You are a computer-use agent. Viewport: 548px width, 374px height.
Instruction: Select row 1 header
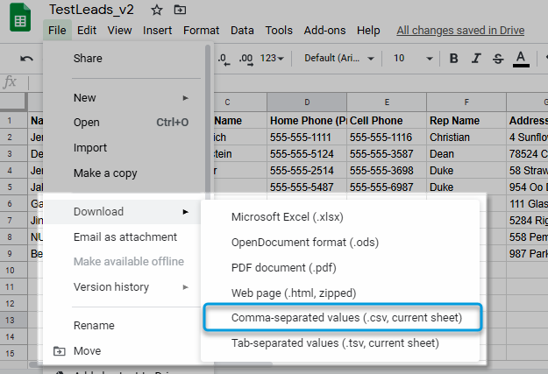pyautogui.click(x=14, y=121)
